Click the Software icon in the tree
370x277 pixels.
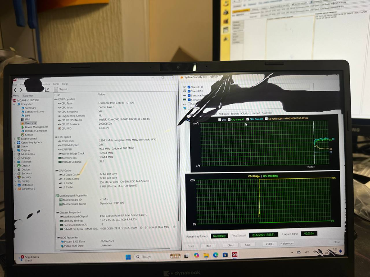(19, 173)
